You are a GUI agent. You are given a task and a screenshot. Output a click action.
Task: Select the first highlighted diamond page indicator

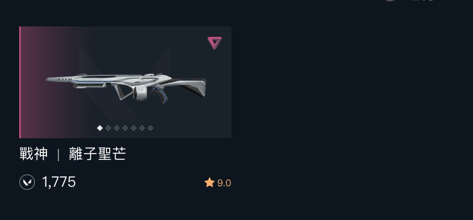tap(100, 128)
